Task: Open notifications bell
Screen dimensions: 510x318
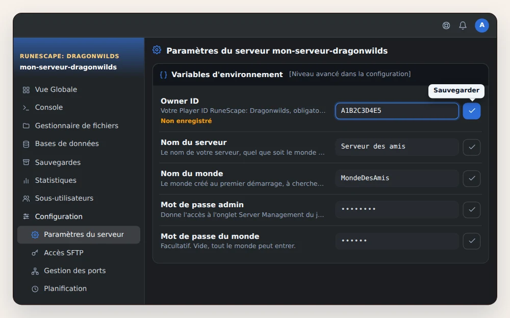Action: 463,26
